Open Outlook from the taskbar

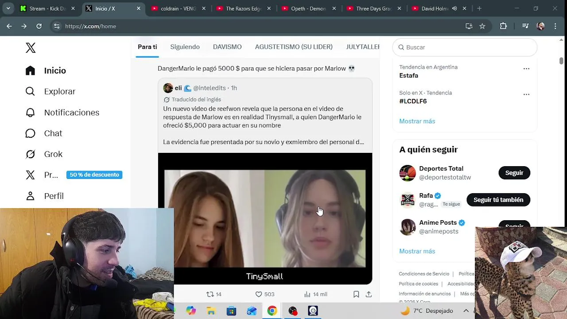[252, 311]
